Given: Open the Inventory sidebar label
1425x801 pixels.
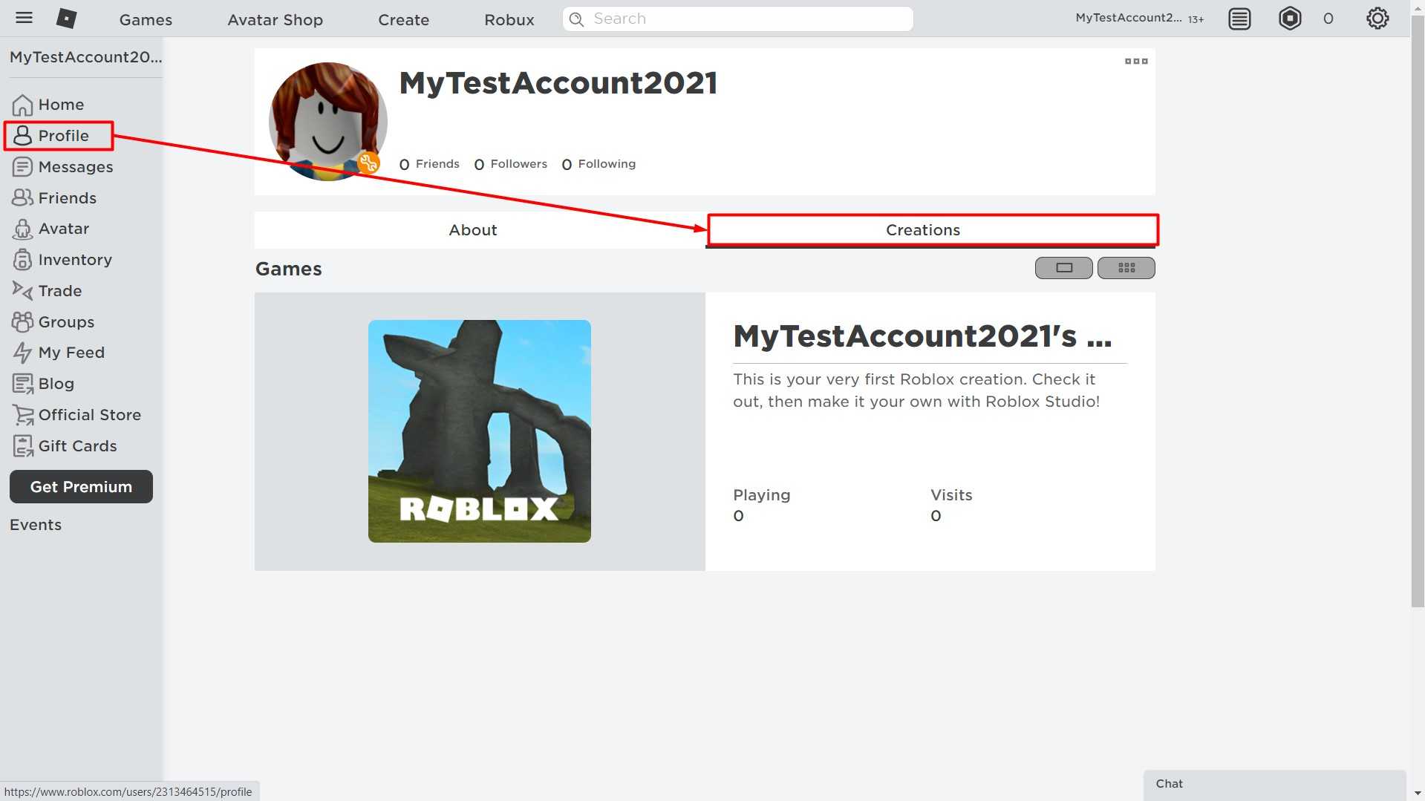Looking at the screenshot, I should (x=75, y=260).
